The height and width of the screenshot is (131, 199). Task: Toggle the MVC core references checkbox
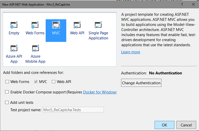point(36,82)
